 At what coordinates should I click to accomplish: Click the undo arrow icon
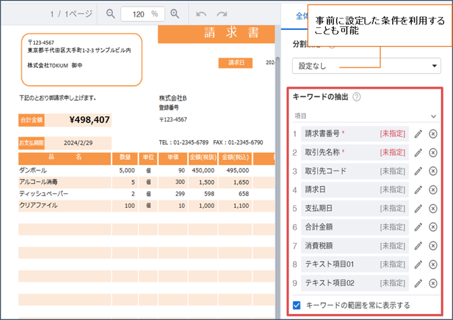(201, 14)
